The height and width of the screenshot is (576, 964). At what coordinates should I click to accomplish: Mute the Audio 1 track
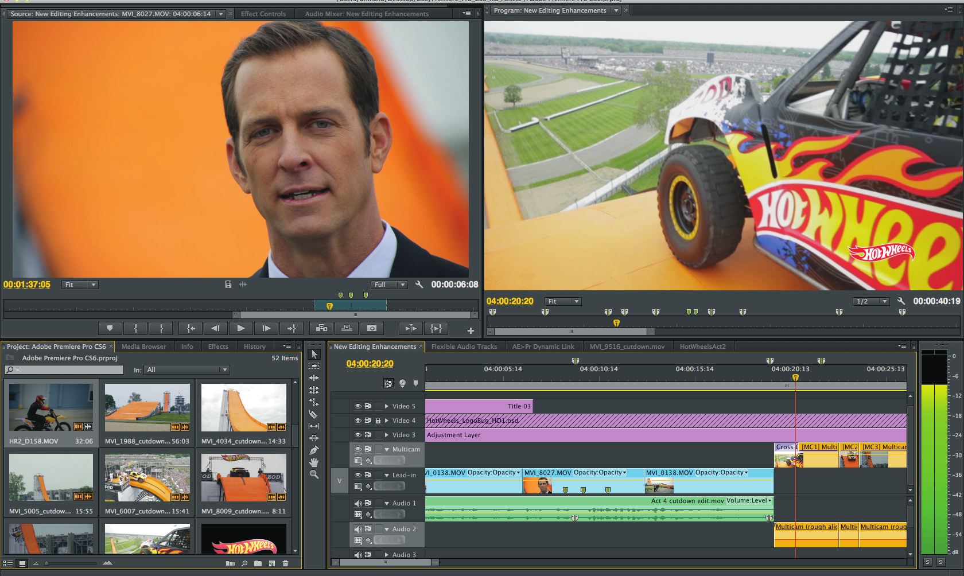click(x=357, y=503)
